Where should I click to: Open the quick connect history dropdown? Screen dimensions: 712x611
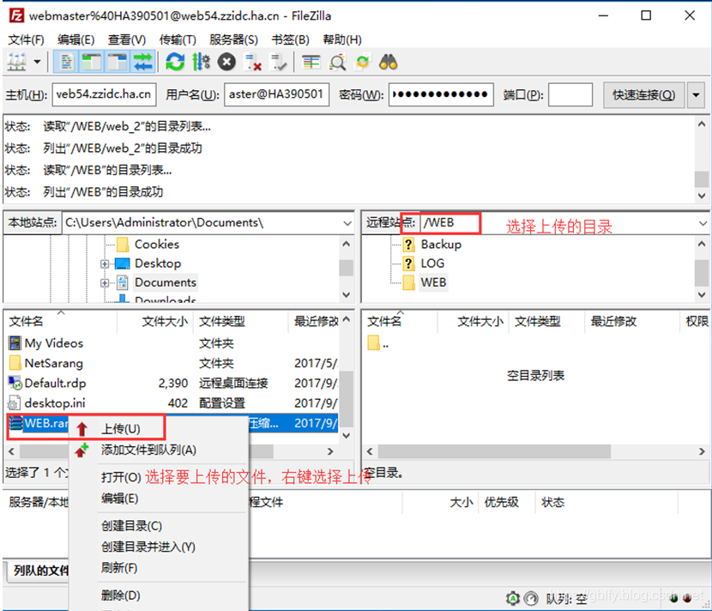(x=696, y=95)
